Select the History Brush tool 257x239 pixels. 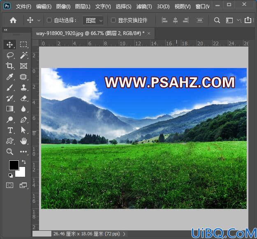(10, 98)
